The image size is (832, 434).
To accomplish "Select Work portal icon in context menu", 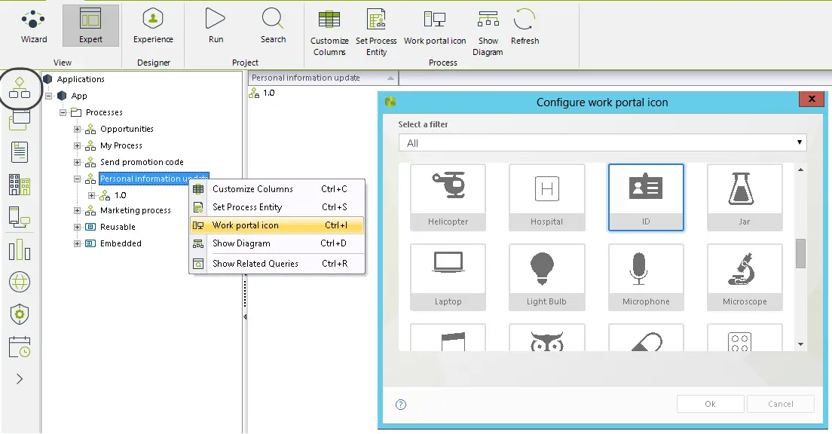I will pyautogui.click(x=277, y=225).
